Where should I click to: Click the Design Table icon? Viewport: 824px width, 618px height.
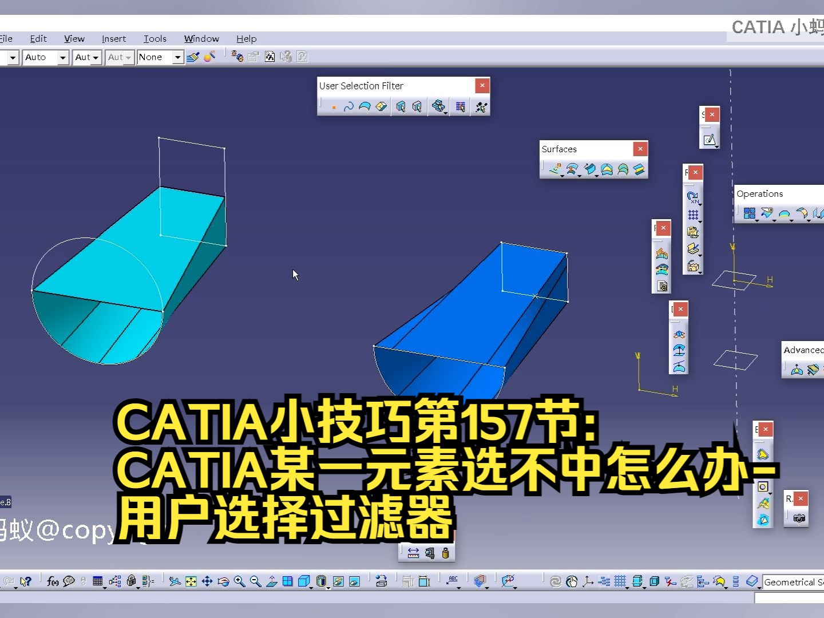98,581
